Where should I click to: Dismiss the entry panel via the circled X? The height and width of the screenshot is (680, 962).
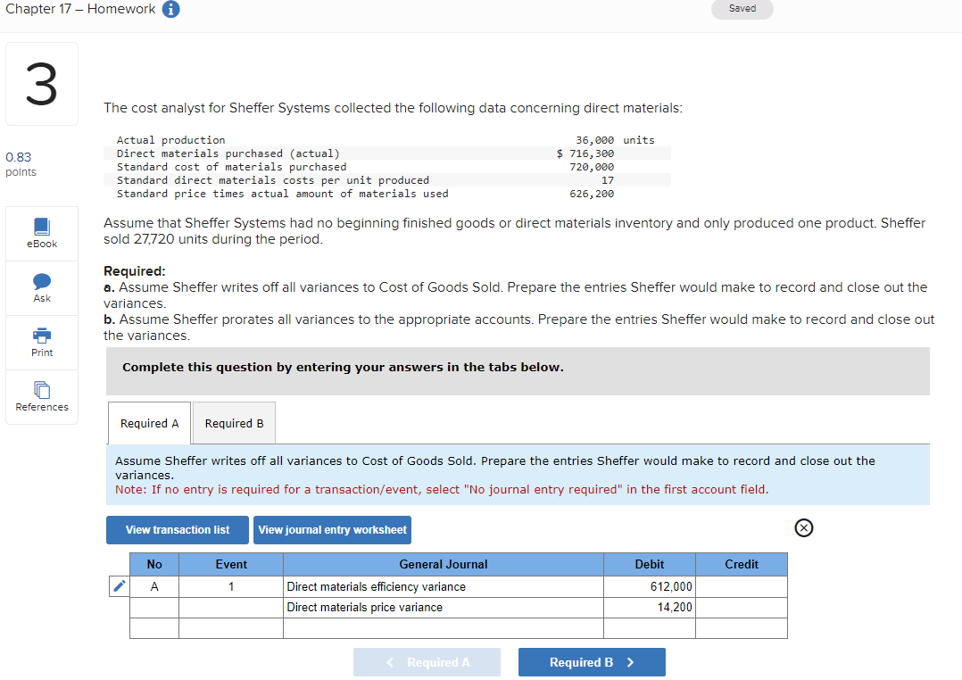point(803,527)
